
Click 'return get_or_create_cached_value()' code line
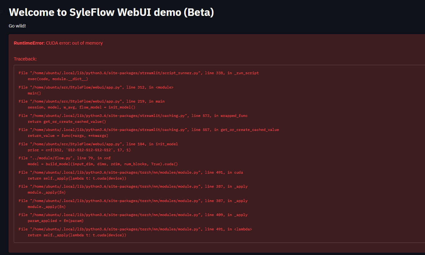67,122
